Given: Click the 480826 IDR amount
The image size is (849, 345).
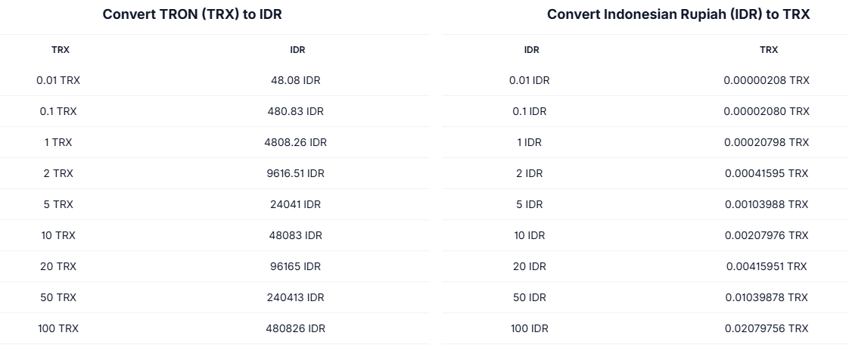Looking at the screenshot, I should click(x=296, y=328).
